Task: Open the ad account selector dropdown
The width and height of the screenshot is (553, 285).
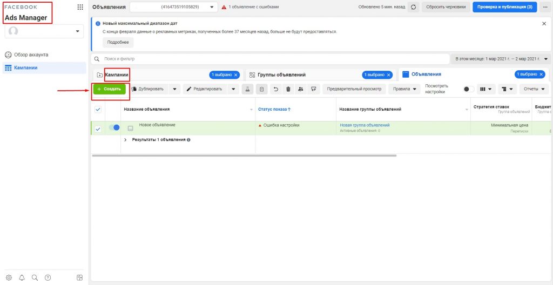Action: point(173,7)
